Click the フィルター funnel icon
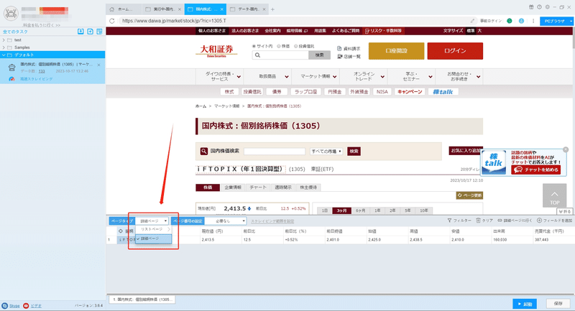Image resolution: width=575 pixels, height=311 pixels. point(450,221)
